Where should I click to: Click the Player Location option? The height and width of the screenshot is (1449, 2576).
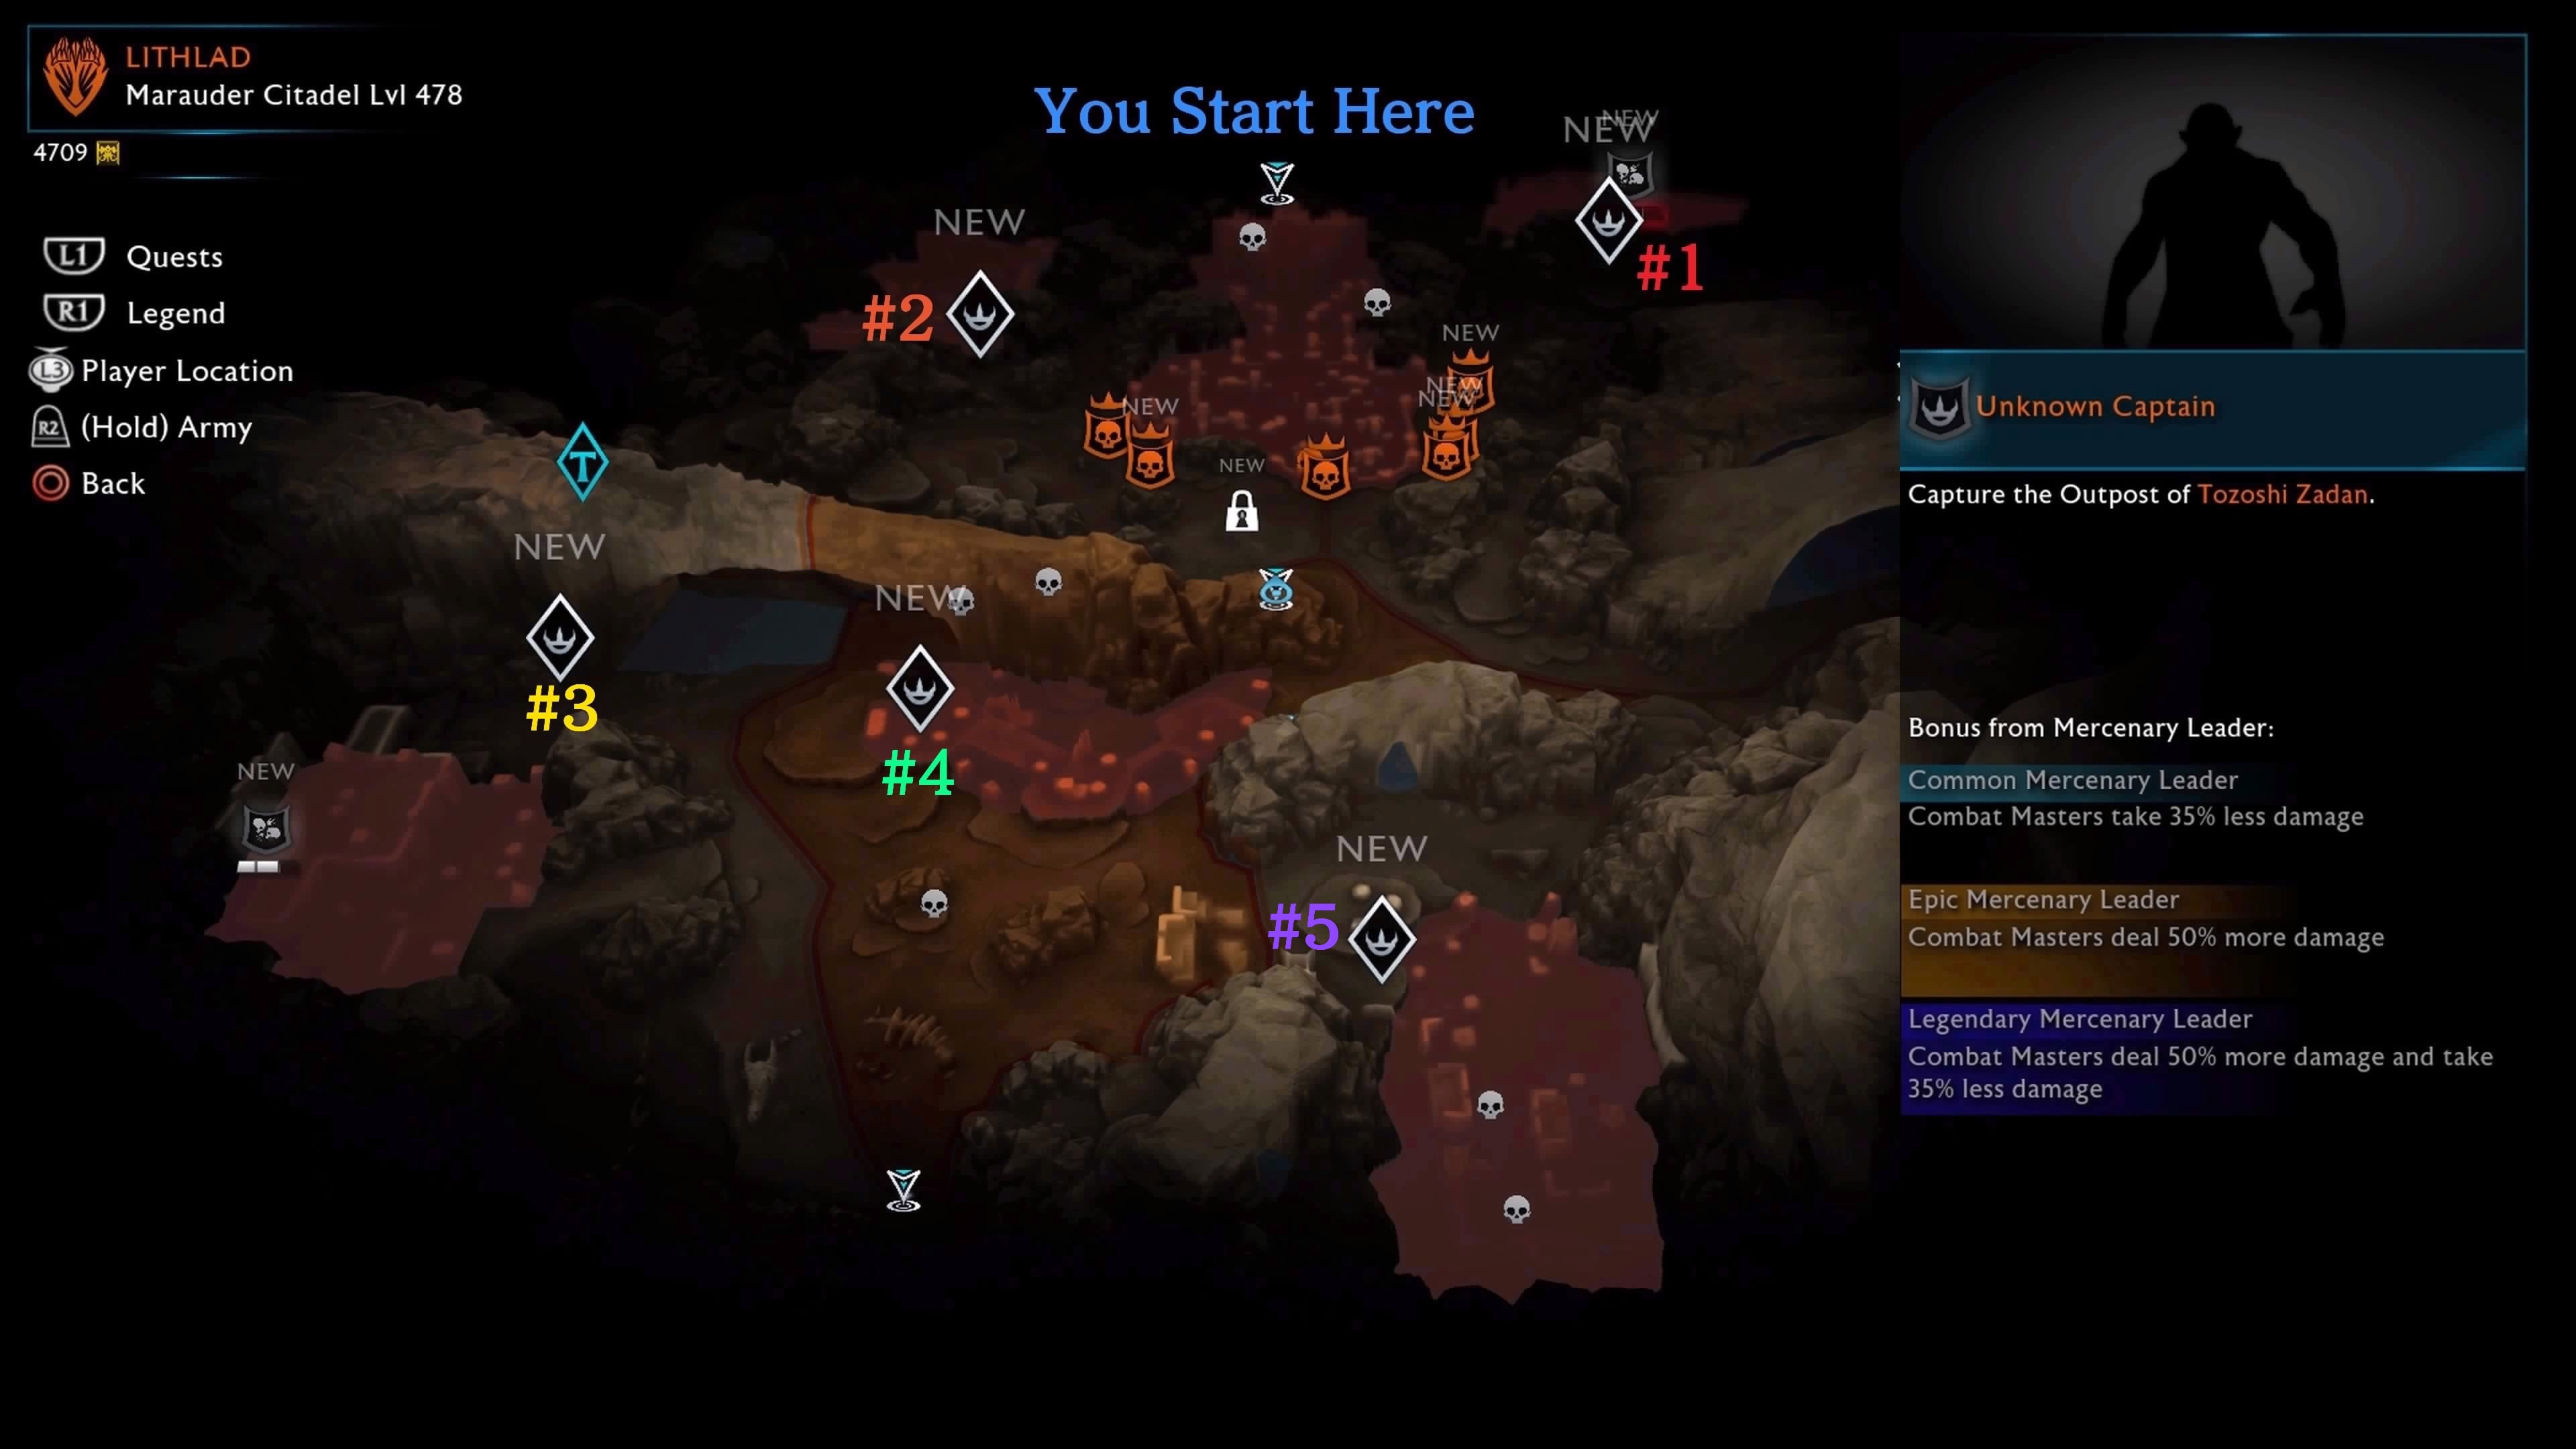[188, 370]
